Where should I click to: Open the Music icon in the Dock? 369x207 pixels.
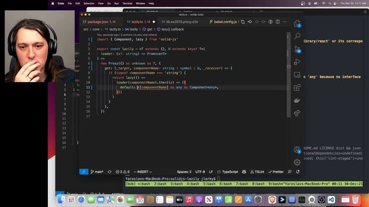pos(189,200)
